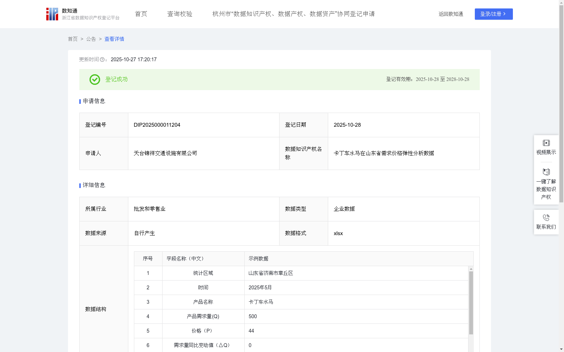
Task: Click sample value 500
Action: pyautogui.click(x=253, y=316)
